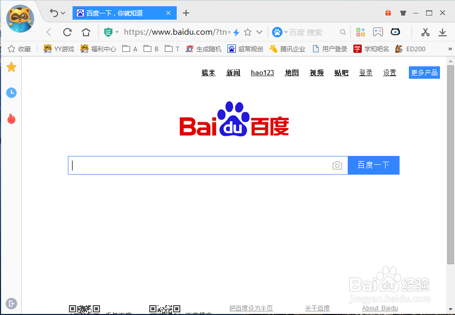Image resolution: width=455 pixels, height=315 pixels.
Task: Go to browser home page
Action: pyautogui.click(x=86, y=32)
